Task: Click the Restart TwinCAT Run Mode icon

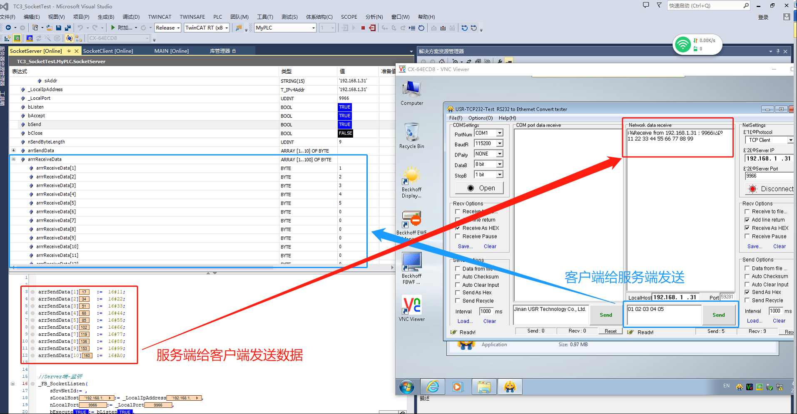Action: point(17,38)
